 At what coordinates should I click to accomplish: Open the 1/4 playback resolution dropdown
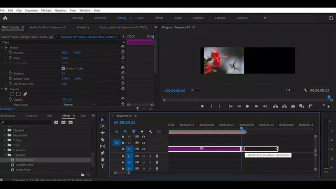coord(292,90)
